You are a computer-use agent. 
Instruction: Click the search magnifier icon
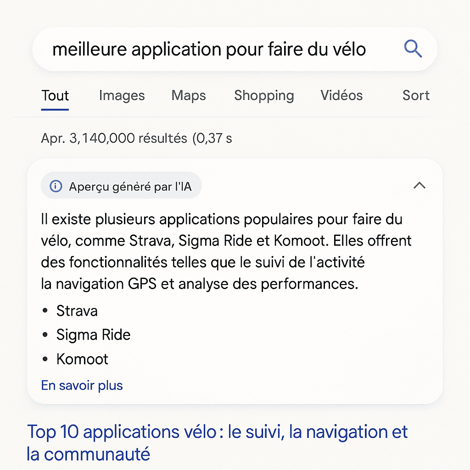click(x=412, y=49)
